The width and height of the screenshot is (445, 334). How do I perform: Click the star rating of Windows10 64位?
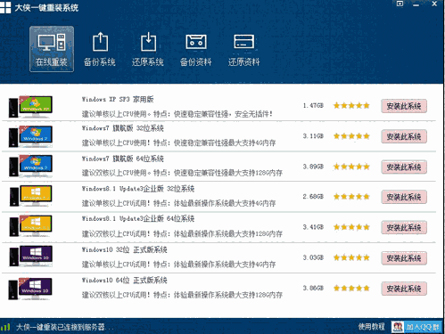(x=351, y=288)
